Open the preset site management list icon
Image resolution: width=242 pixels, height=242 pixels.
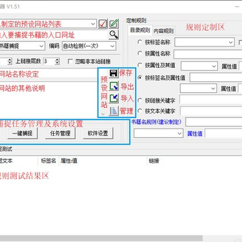(x=114, y=111)
